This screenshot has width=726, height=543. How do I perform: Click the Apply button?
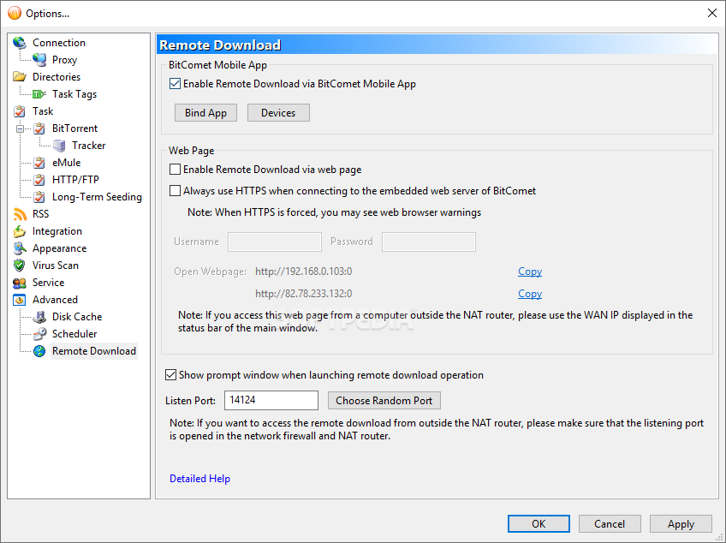click(681, 523)
